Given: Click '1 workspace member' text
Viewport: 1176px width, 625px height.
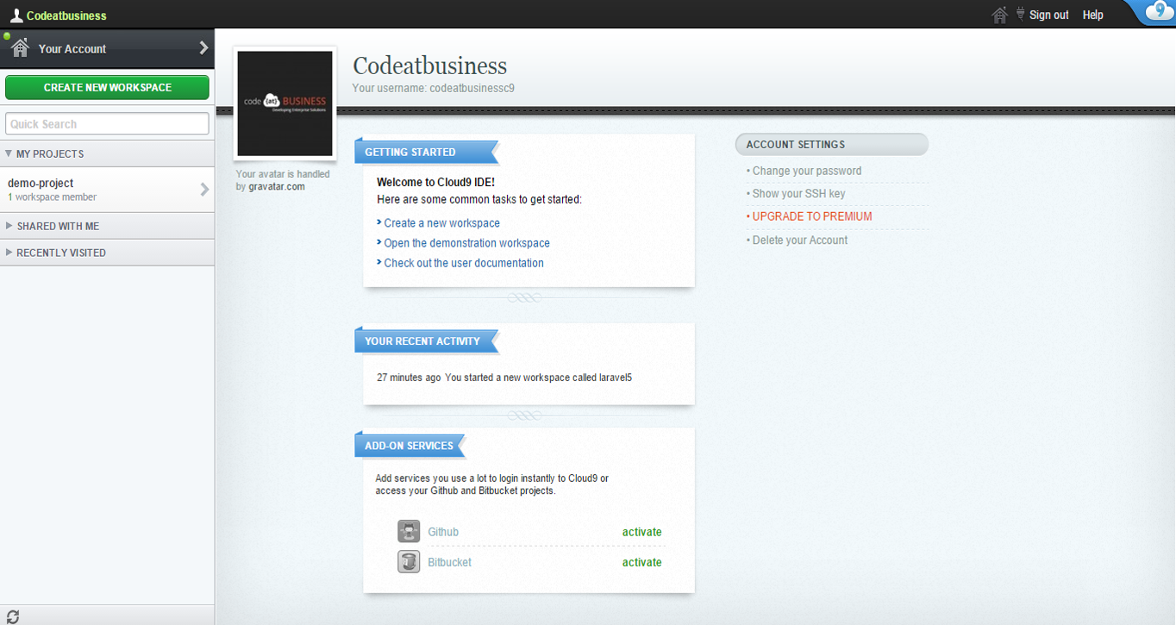Looking at the screenshot, I should point(52,197).
